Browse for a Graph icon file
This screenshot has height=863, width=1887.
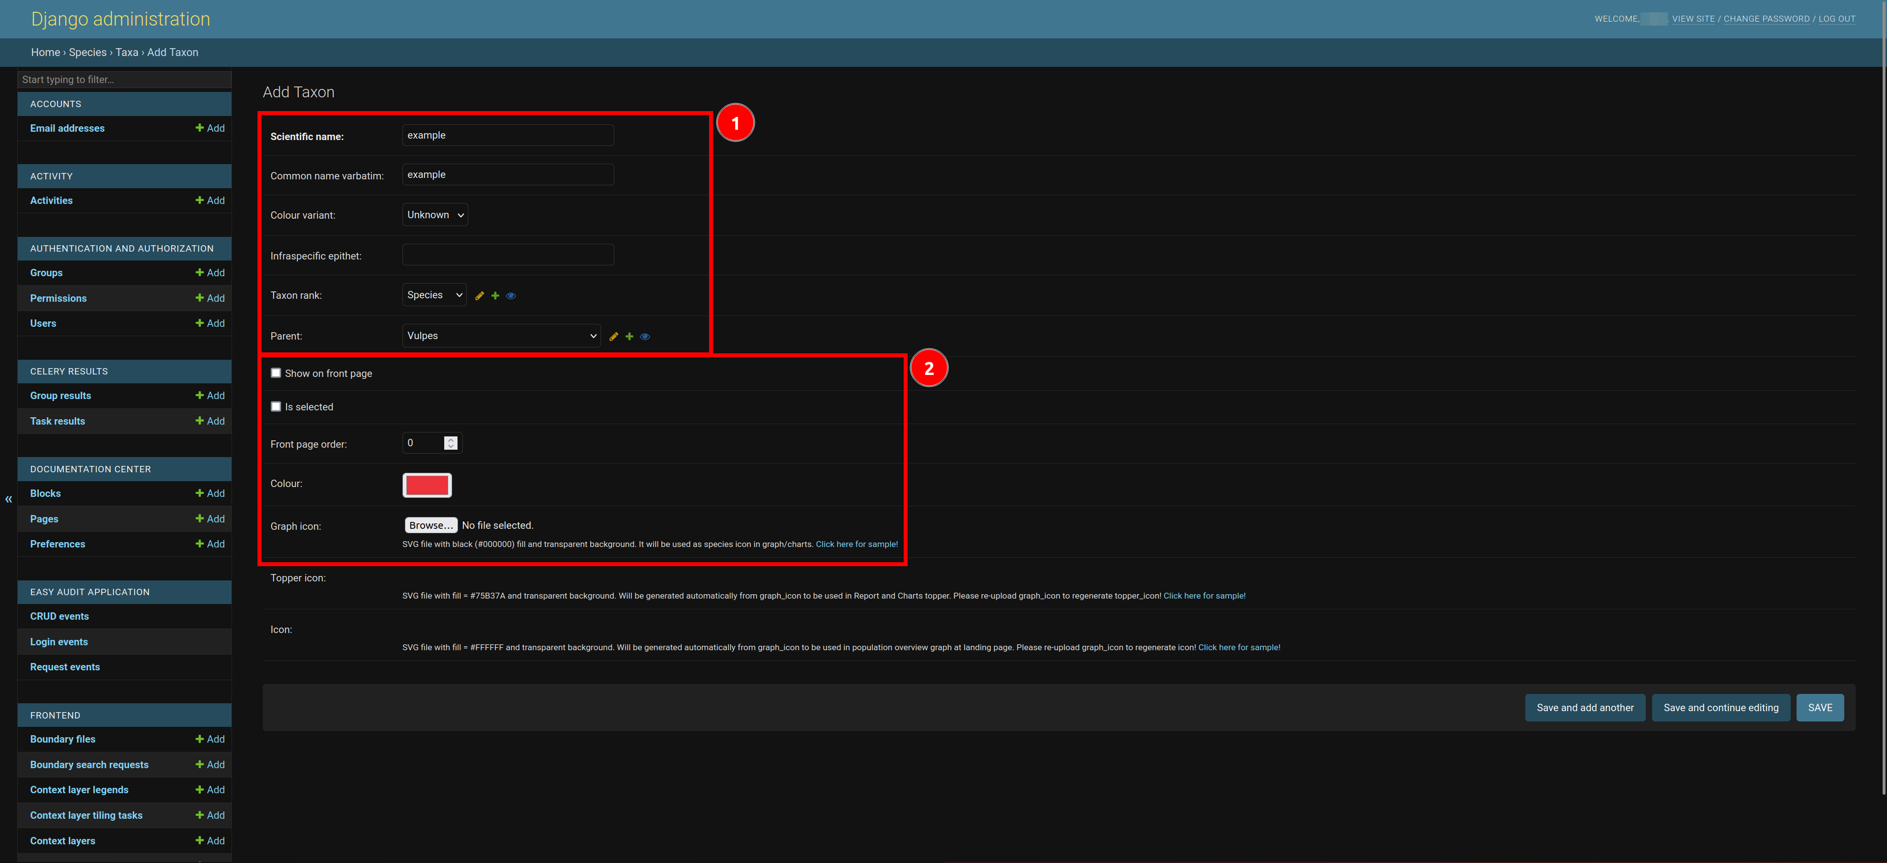431,525
